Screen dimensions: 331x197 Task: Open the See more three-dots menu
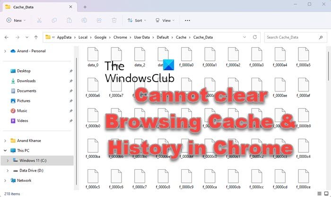pos(187,20)
